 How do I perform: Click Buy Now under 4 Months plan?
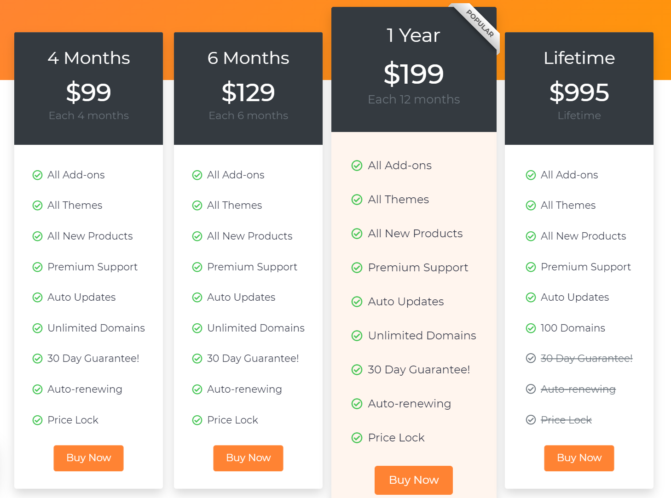pyautogui.click(x=88, y=458)
